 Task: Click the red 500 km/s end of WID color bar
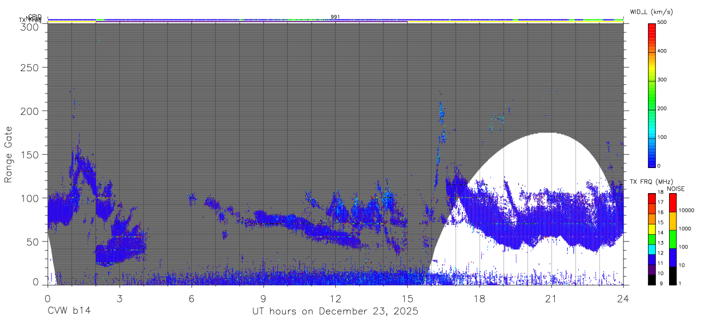[652, 25]
